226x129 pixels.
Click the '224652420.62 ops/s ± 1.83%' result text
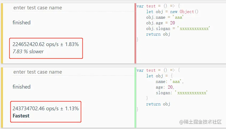(x=46, y=44)
